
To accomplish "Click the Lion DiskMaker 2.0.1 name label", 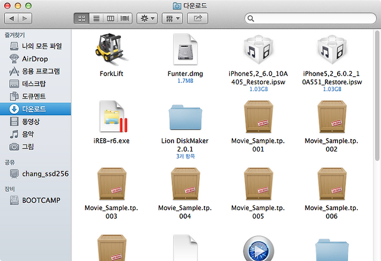I will pyautogui.click(x=185, y=145).
